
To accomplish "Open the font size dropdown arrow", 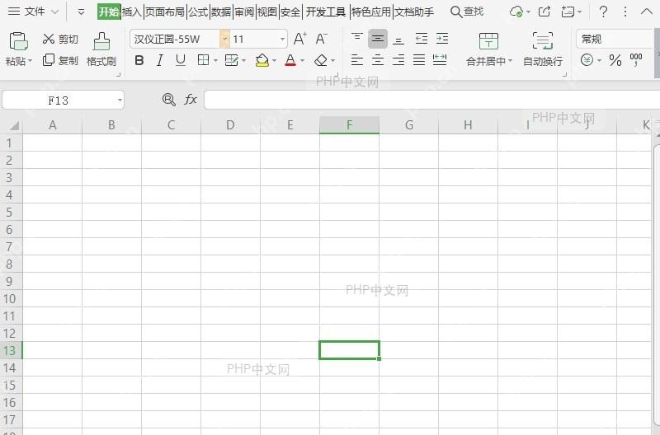I will pos(282,40).
